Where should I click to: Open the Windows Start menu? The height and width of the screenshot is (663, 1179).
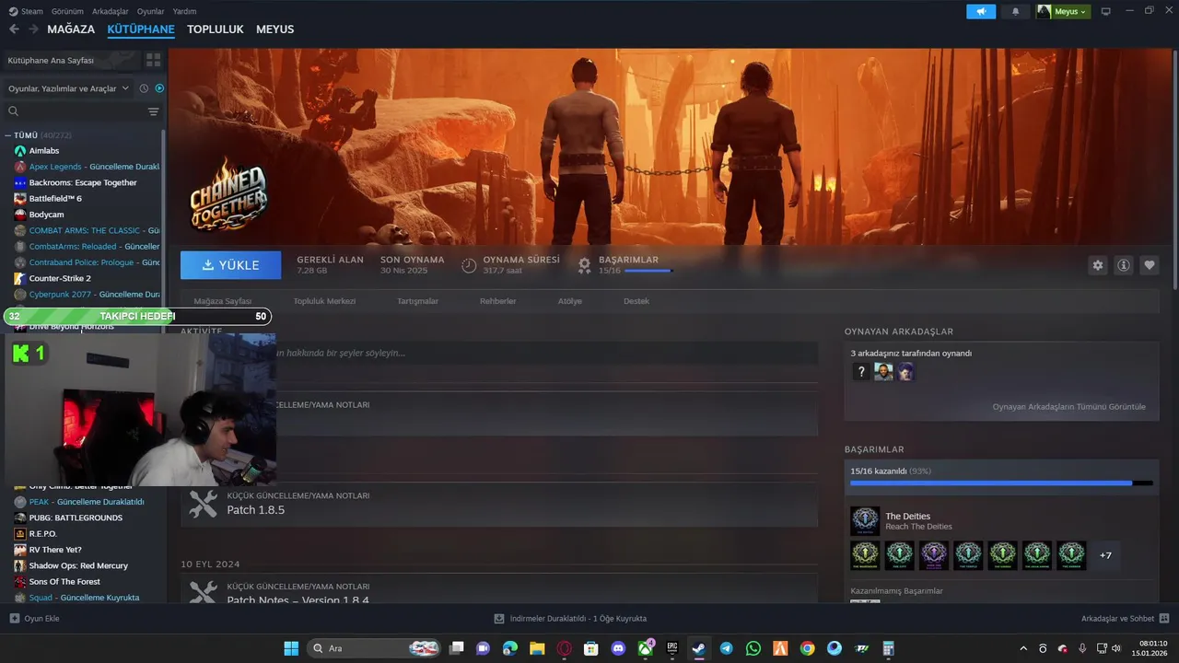(291, 648)
